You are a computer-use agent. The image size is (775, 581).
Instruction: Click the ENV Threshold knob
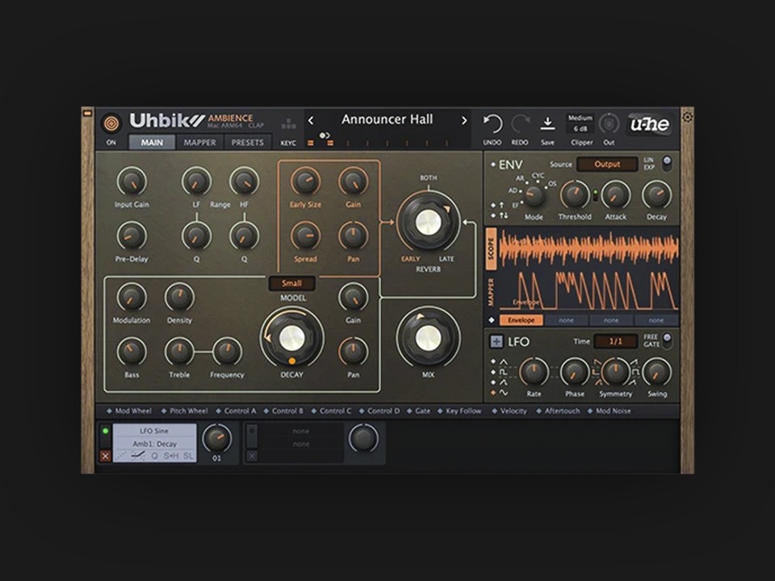click(574, 195)
